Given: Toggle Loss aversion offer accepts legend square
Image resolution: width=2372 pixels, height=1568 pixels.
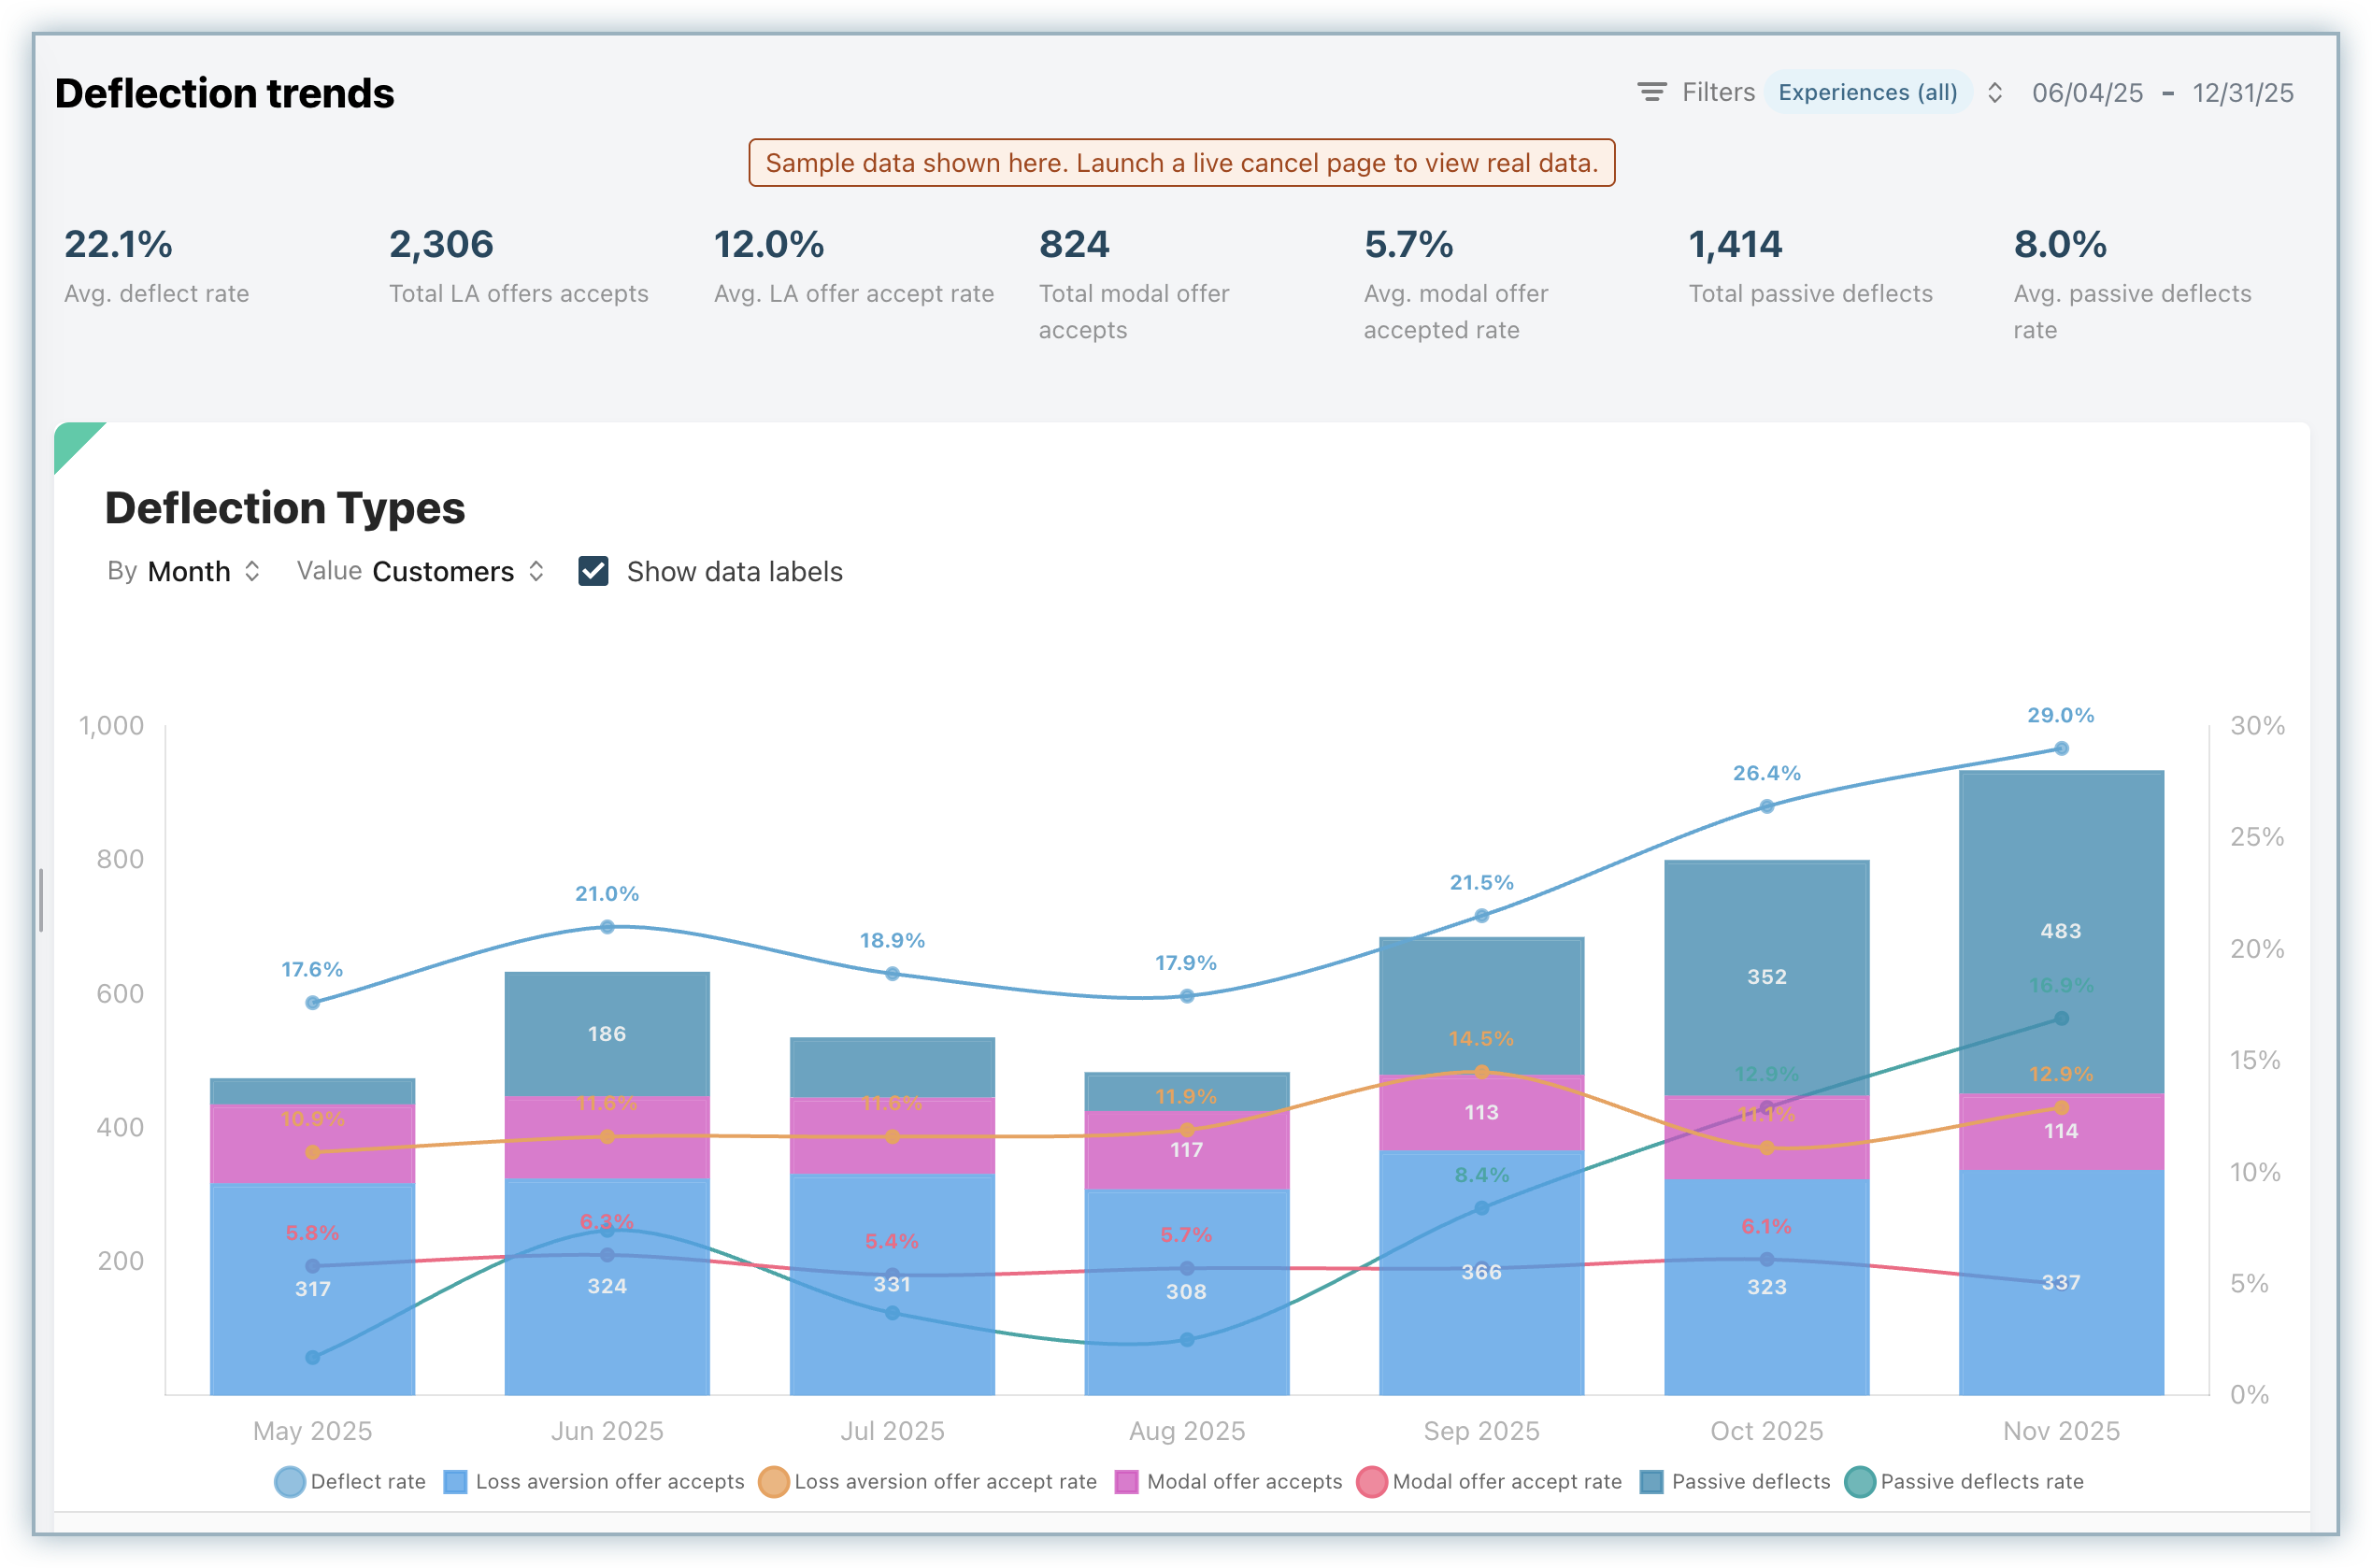Looking at the screenshot, I should coord(455,1481).
